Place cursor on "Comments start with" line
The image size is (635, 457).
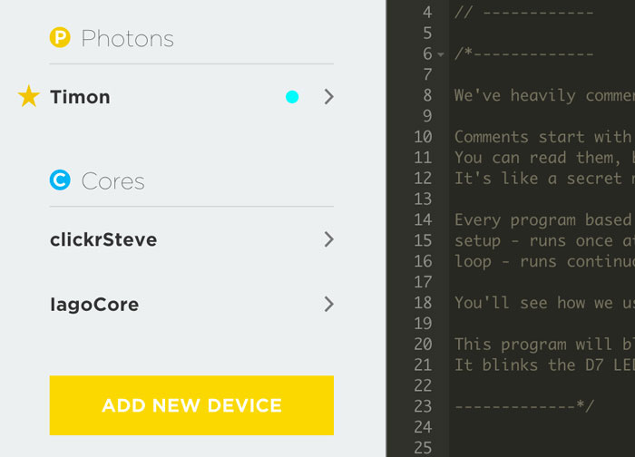click(x=542, y=137)
